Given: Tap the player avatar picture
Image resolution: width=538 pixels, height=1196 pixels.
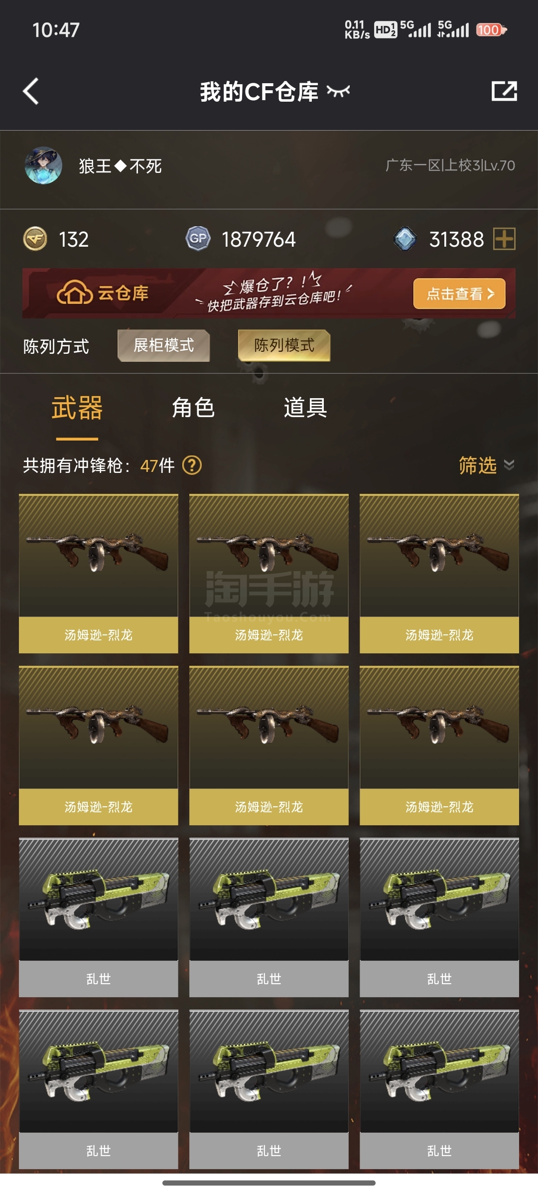Looking at the screenshot, I should point(43,165).
